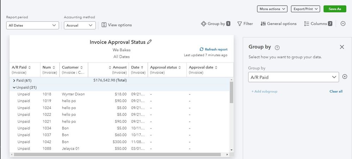The width and height of the screenshot is (352, 159).
Task: Click the Save As button
Action: pyautogui.click(x=334, y=9)
